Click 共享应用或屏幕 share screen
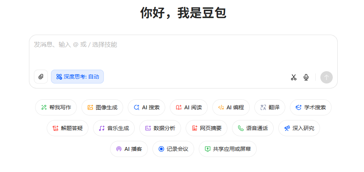This screenshot has width=364, height=172. tap(228, 149)
